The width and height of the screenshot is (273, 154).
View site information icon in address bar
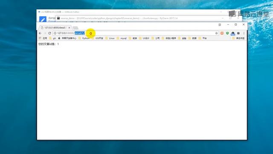tap(55, 33)
